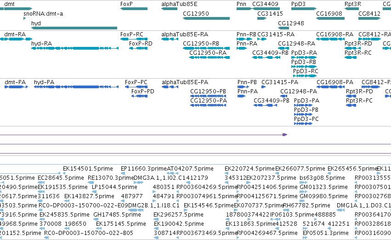
Task: Click EST RH67782.5prime
Action: pyautogui.click(x=307, y=206)
